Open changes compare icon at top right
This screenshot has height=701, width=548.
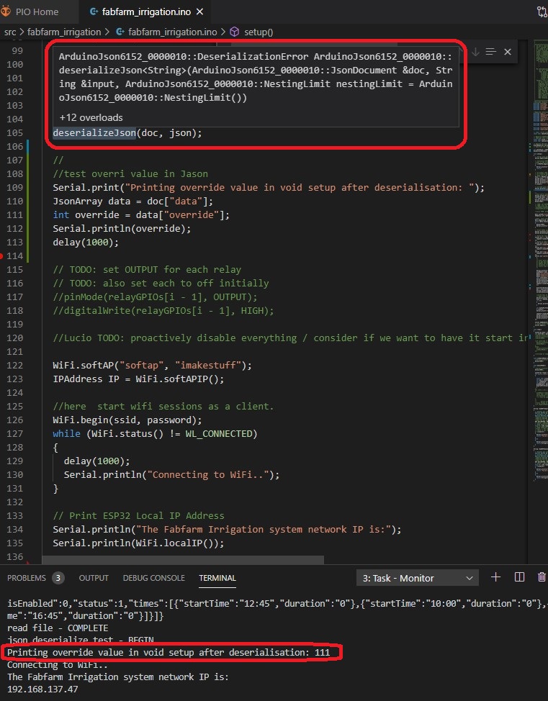point(542,12)
